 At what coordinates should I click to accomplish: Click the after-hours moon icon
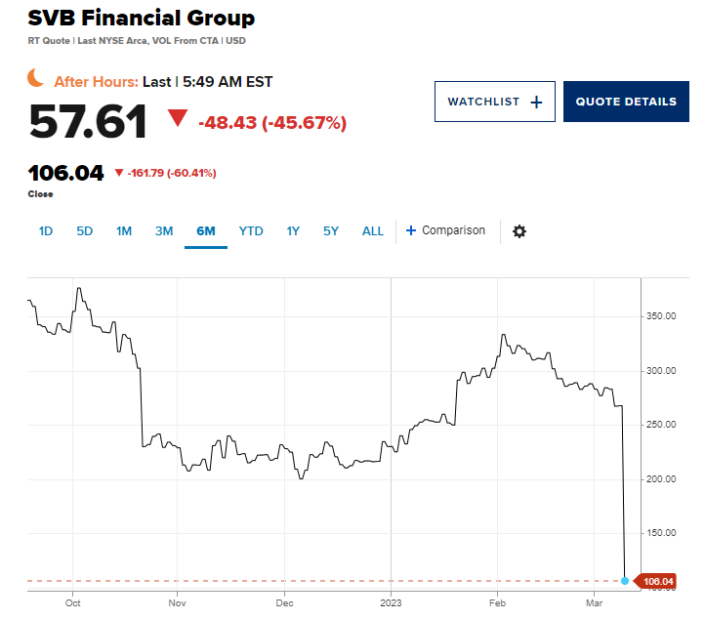point(36,78)
